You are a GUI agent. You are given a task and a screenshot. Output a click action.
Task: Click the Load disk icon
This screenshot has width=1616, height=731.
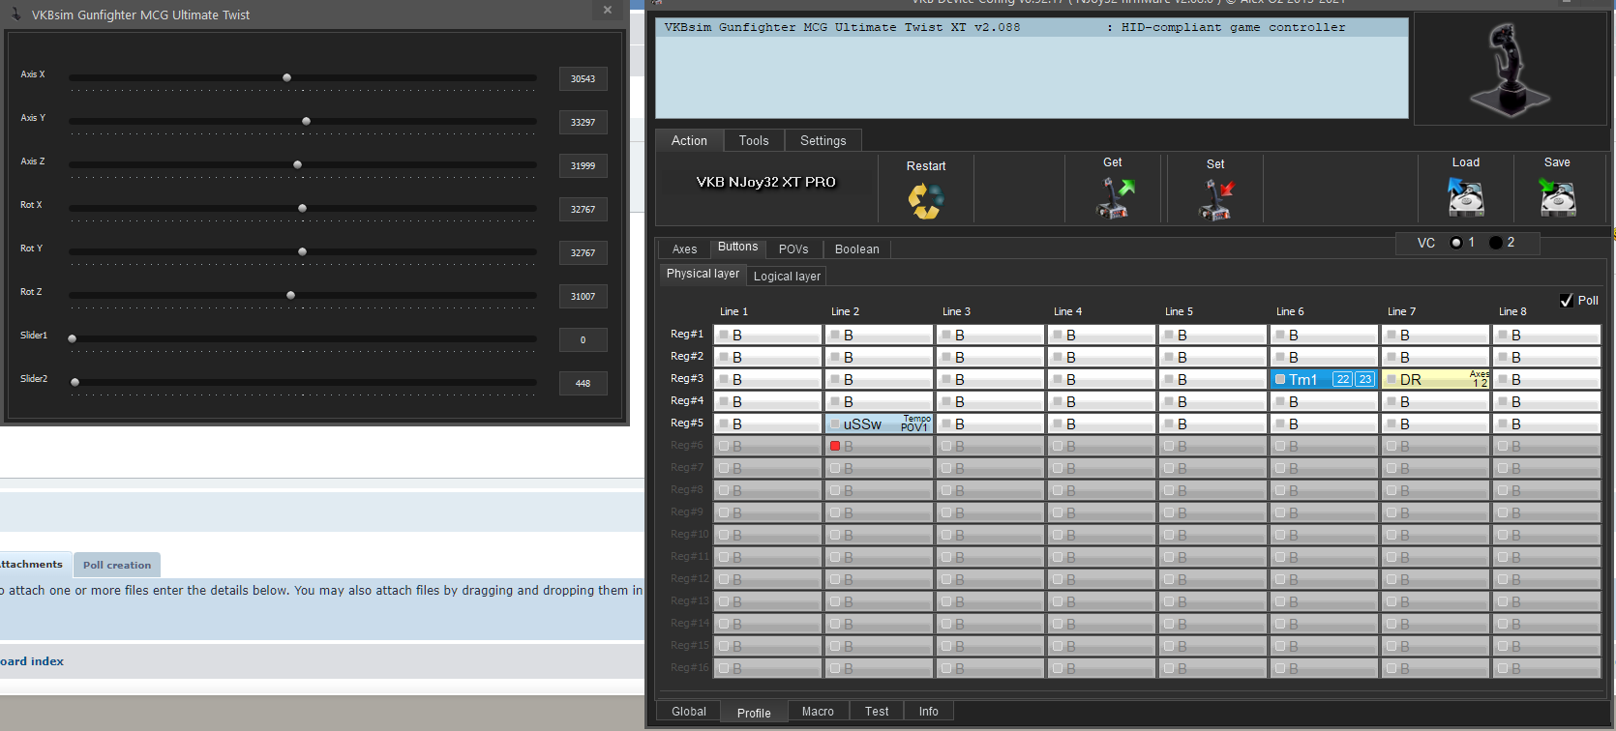pyautogui.click(x=1466, y=197)
